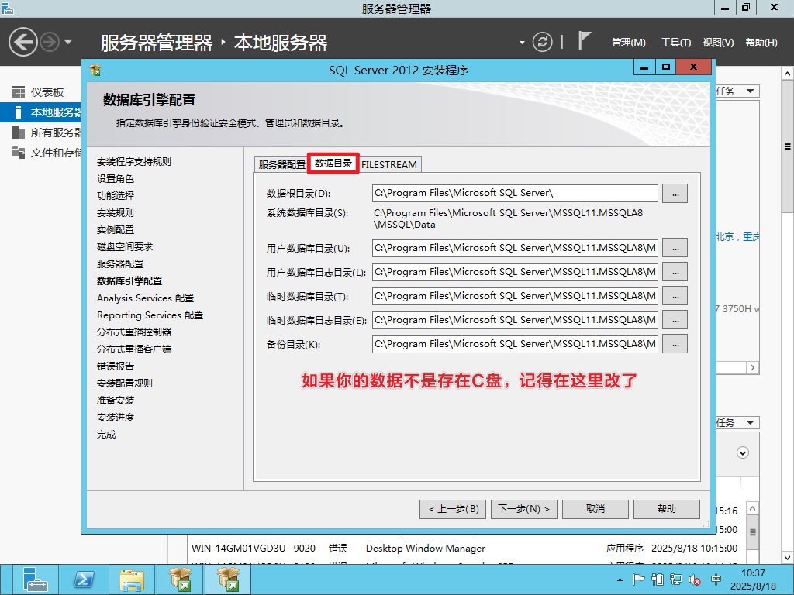
Task: Click 安装程序支持规则 in the step list
Action: tap(133, 161)
